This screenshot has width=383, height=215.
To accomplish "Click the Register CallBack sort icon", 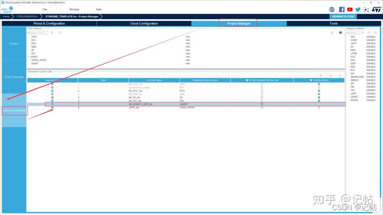I will point(376,32).
